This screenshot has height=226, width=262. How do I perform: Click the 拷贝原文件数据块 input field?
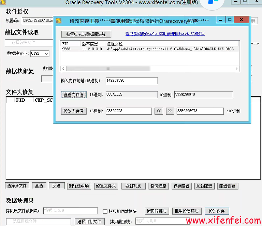71,211
